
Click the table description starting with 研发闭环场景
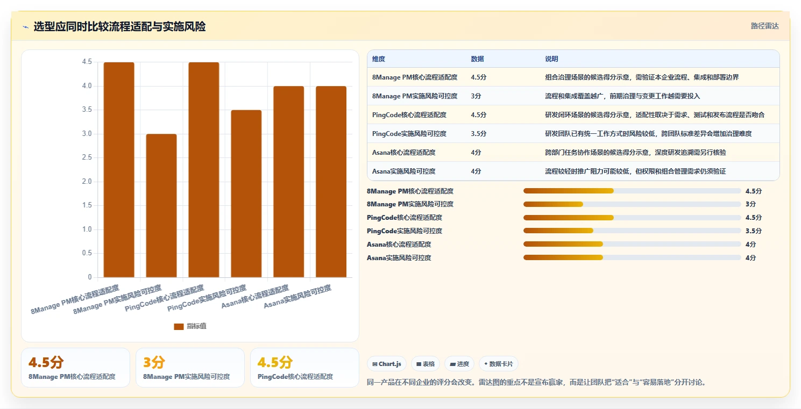click(655, 115)
